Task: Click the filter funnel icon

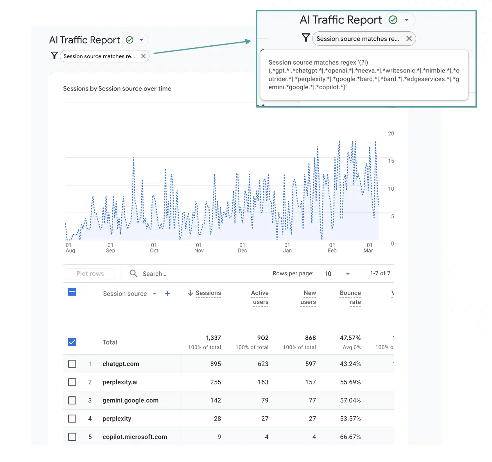Action: click(x=54, y=56)
